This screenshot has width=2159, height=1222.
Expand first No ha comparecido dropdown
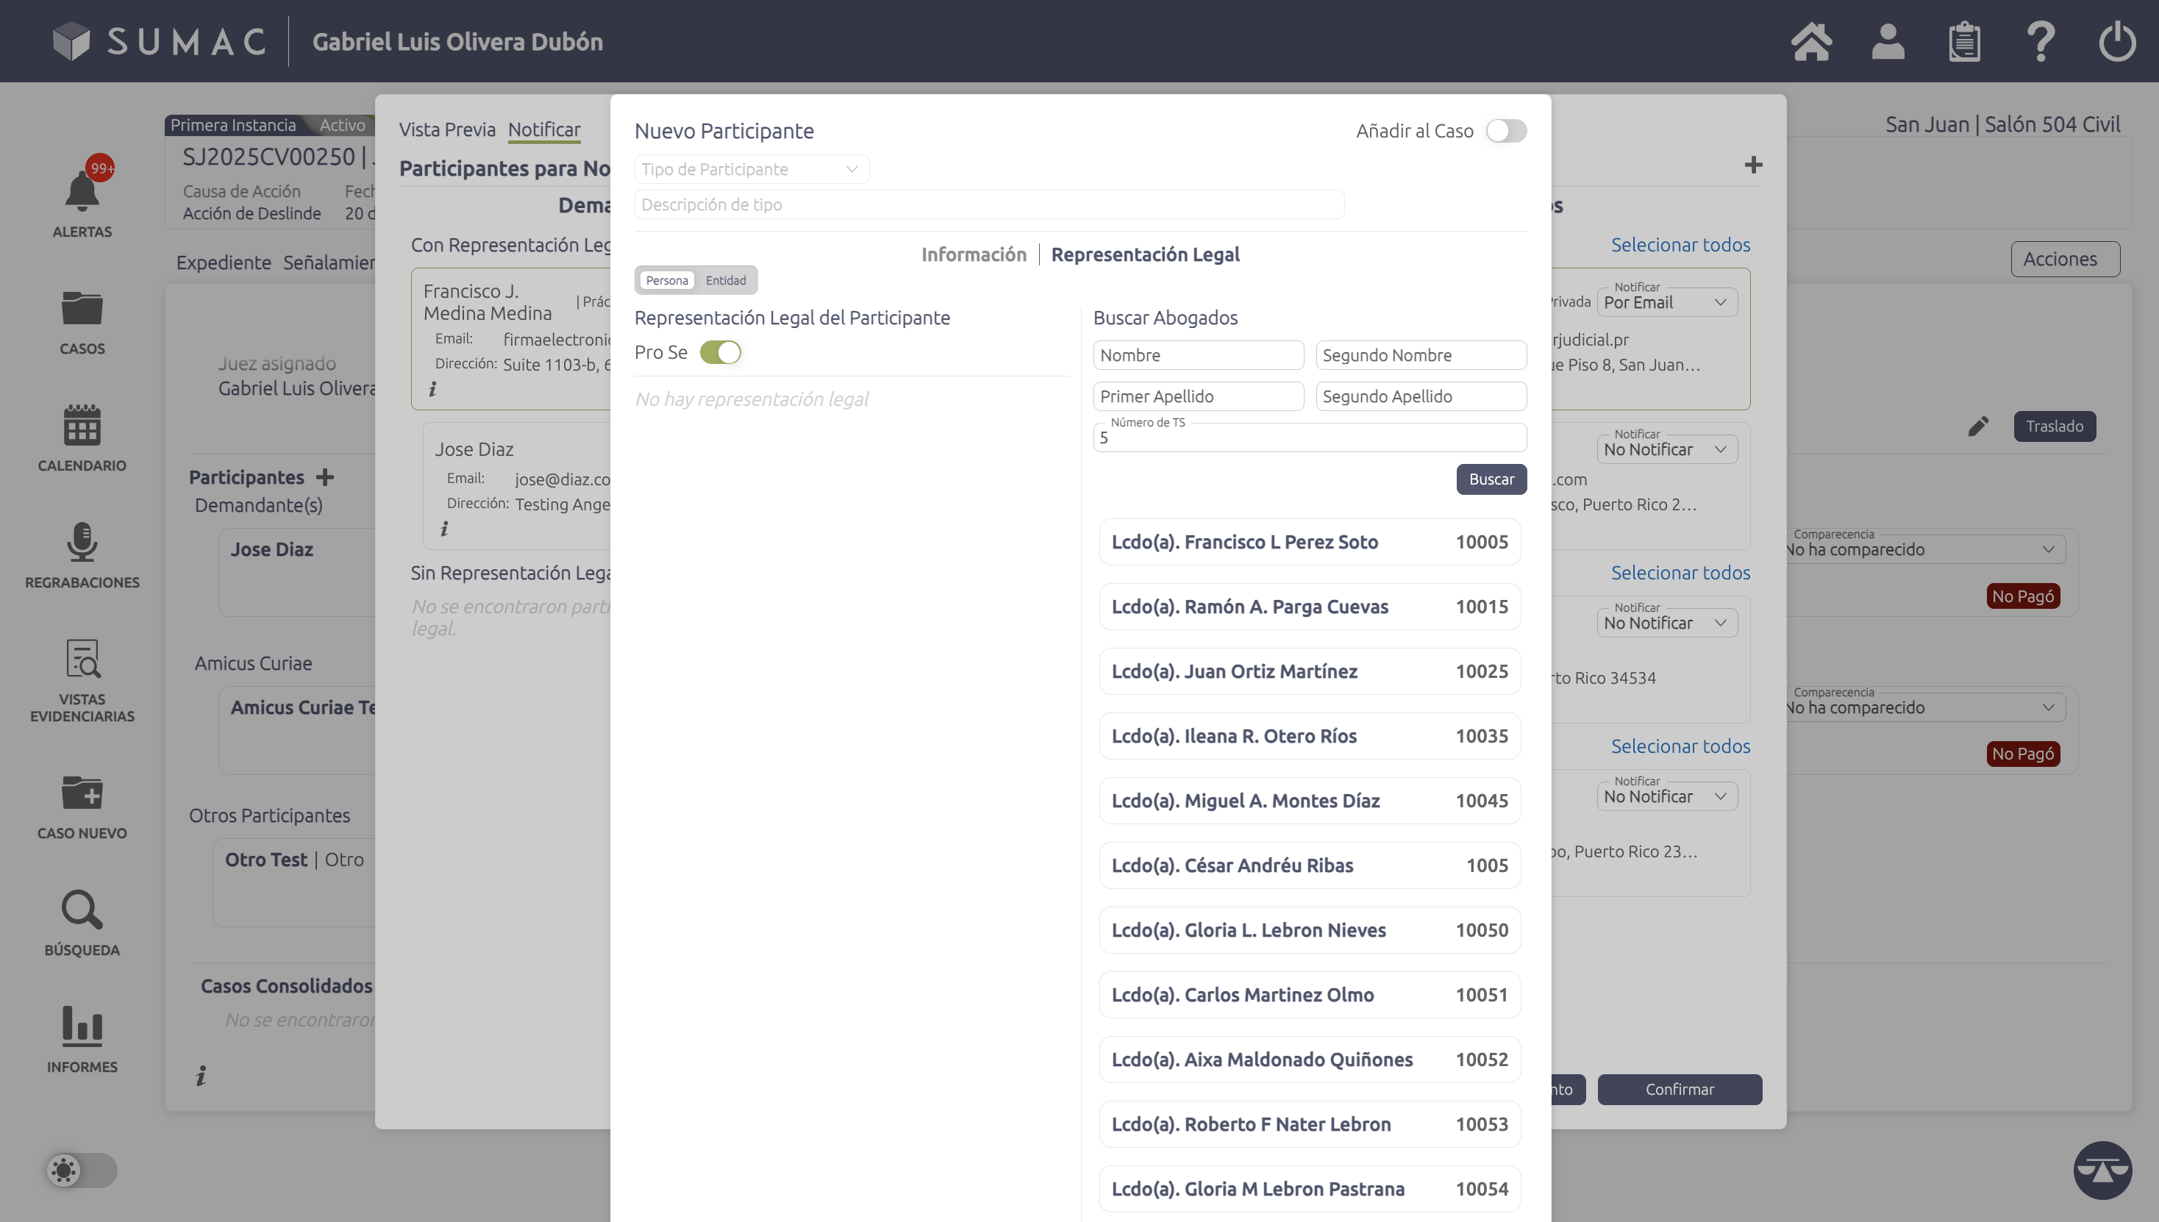pyautogui.click(x=1922, y=550)
